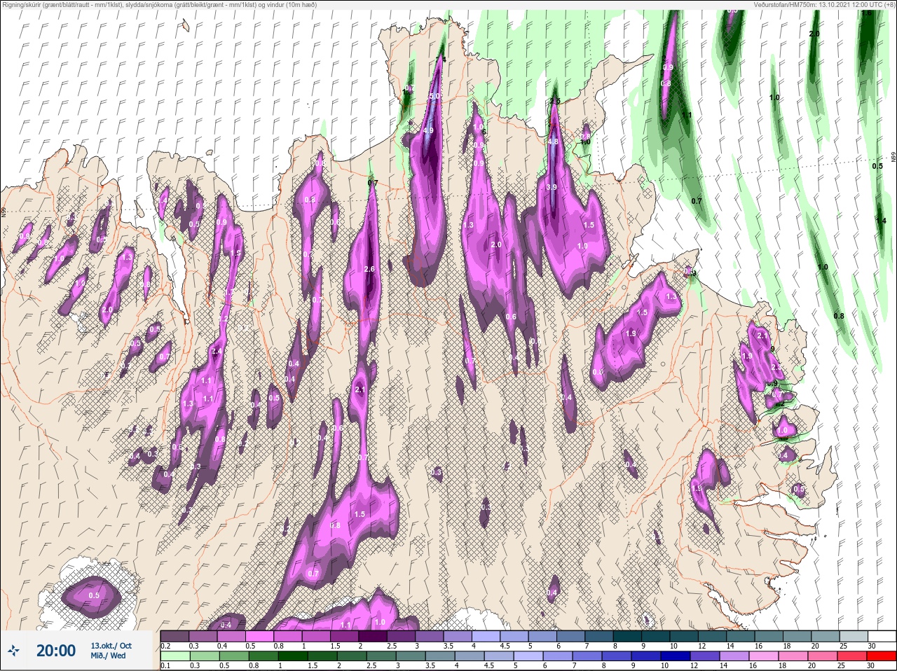Click the 4.8 precipitation value on the map
Viewport: 897px width, 671px height.
pos(552,141)
